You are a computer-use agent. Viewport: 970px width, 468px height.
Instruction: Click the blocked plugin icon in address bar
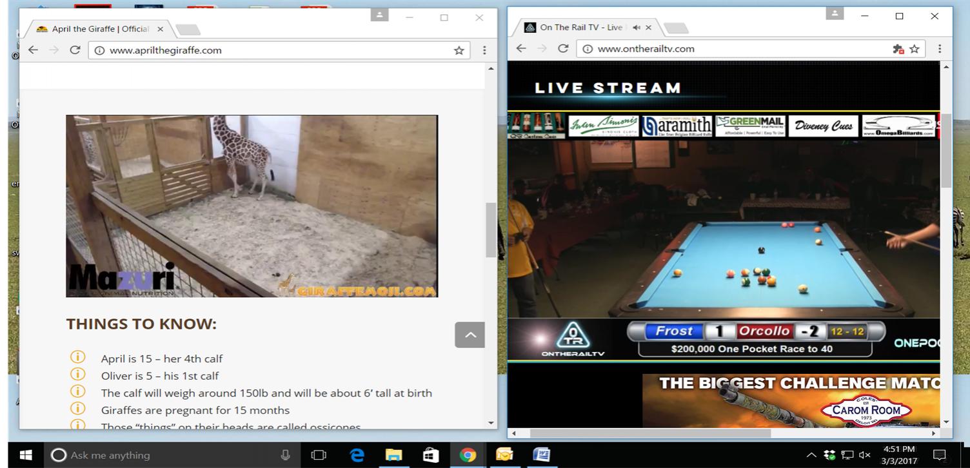(898, 49)
